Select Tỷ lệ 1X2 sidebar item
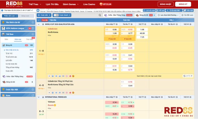 pyautogui.click(x=9, y=53)
